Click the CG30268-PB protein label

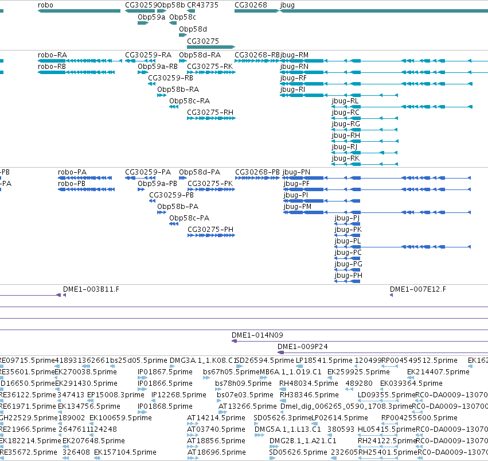[x=257, y=172]
